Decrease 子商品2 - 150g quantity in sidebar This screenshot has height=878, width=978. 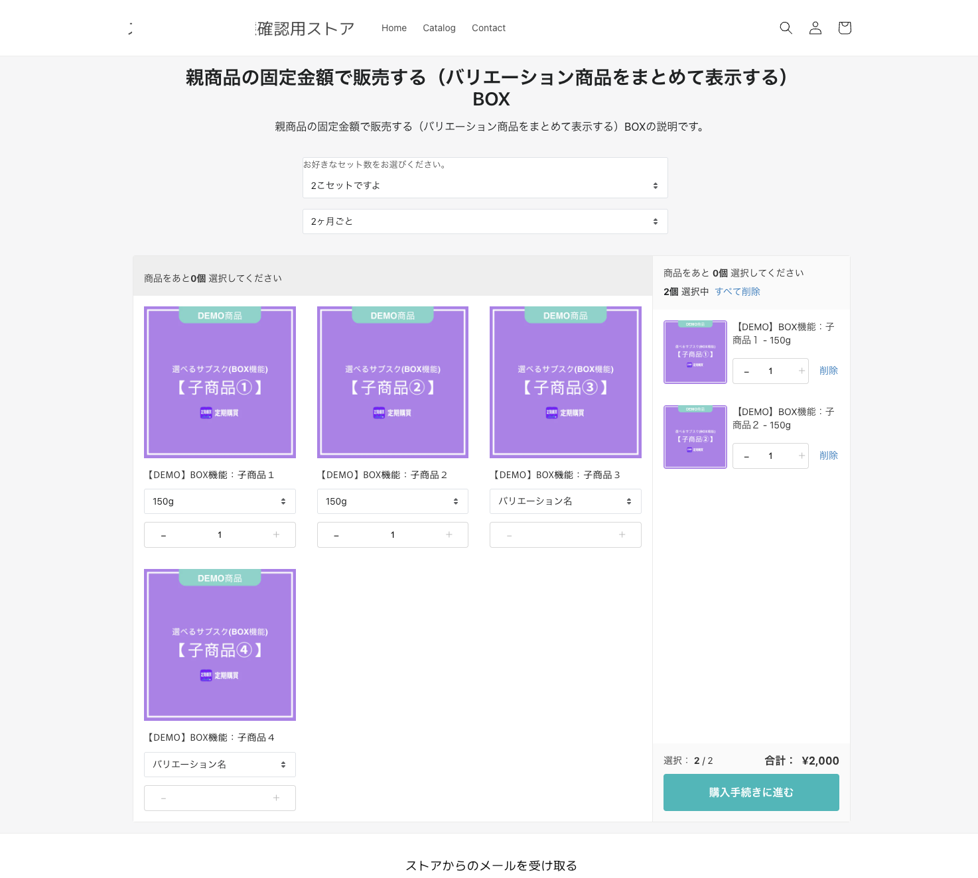coord(746,456)
